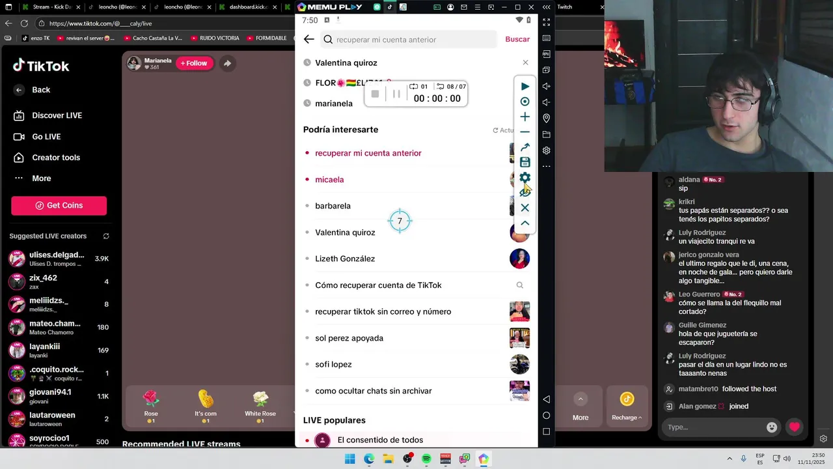Collapse the macro panel with the up chevron
The height and width of the screenshot is (469, 833).
point(525,223)
